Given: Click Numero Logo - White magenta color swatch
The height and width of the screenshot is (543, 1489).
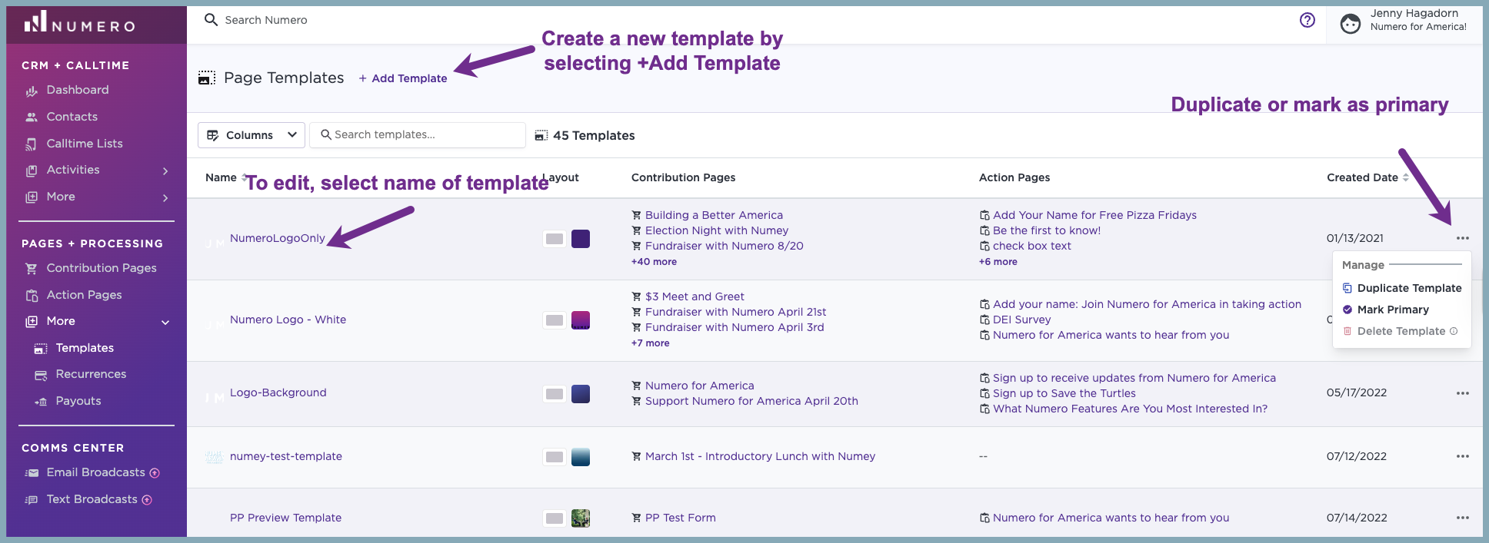Looking at the screenshot, I should point(581,320).
